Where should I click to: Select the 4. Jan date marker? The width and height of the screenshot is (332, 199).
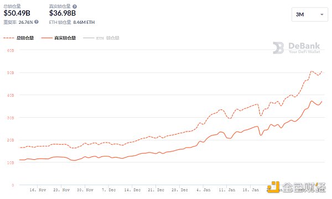[x=204, y=190]
